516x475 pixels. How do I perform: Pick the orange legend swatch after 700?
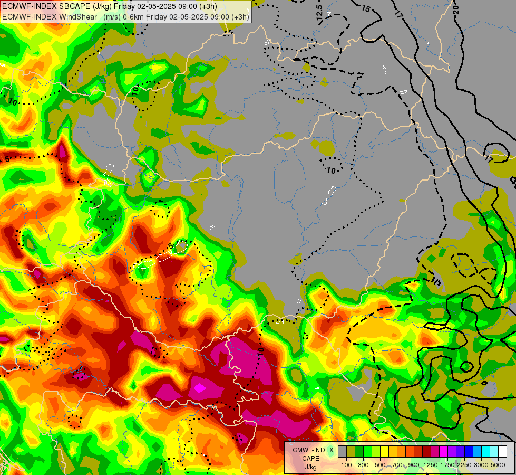click(402, 451)
